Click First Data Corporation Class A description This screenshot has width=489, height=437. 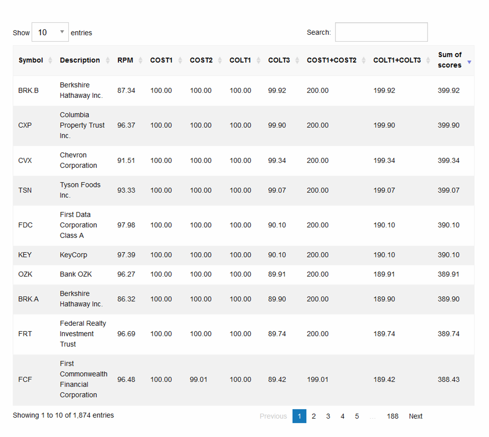(78, 225)
